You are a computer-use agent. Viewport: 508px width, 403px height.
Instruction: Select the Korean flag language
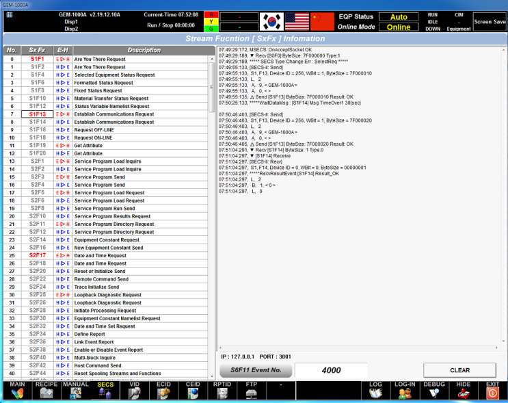(271, 22)
